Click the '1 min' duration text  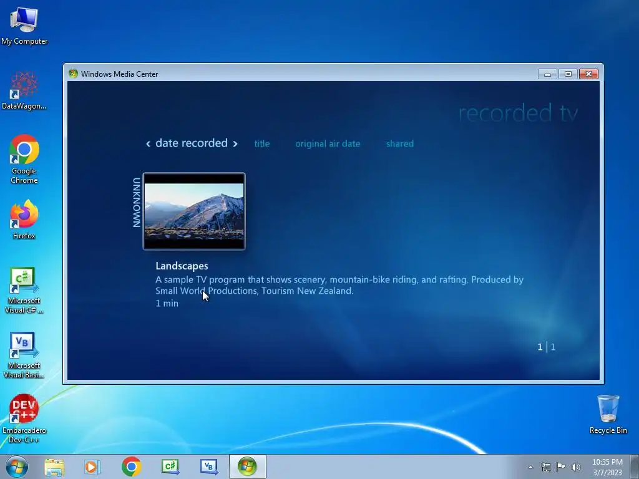coord(167,303)
